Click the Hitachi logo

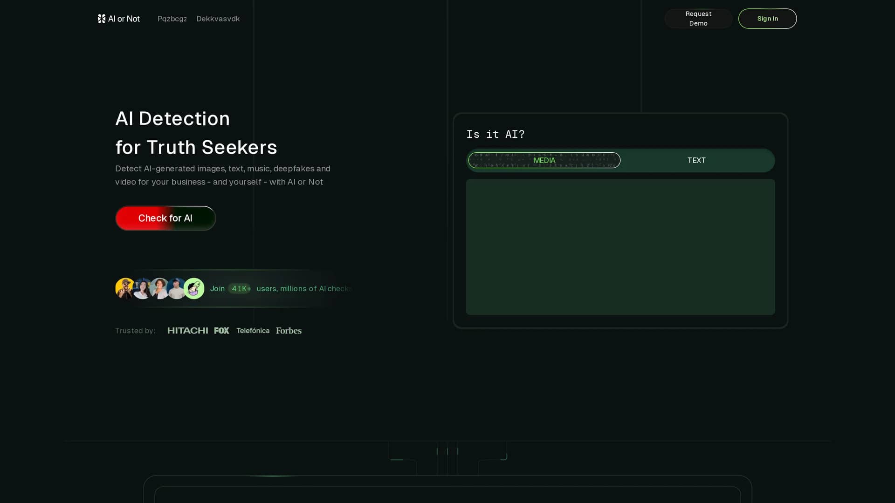pos(187,331)
